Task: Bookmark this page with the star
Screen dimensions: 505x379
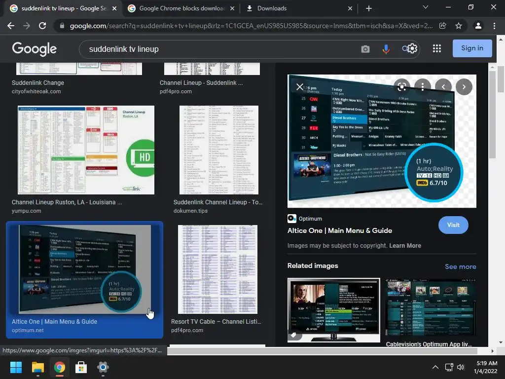Action: tap(459, 26)
